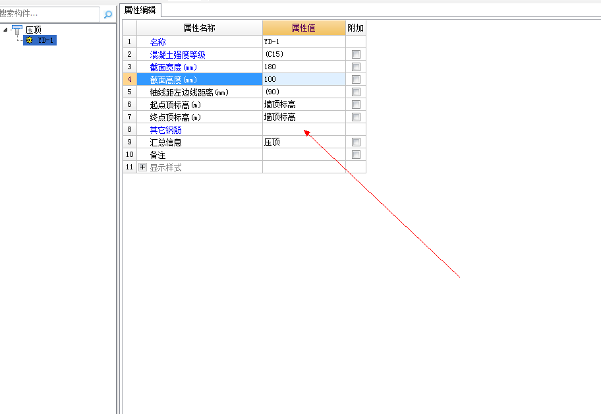Select the 截面高度(mm) property row
This screenshot has height=414, width=601.
pyautogui.click(x=200, y=79)
